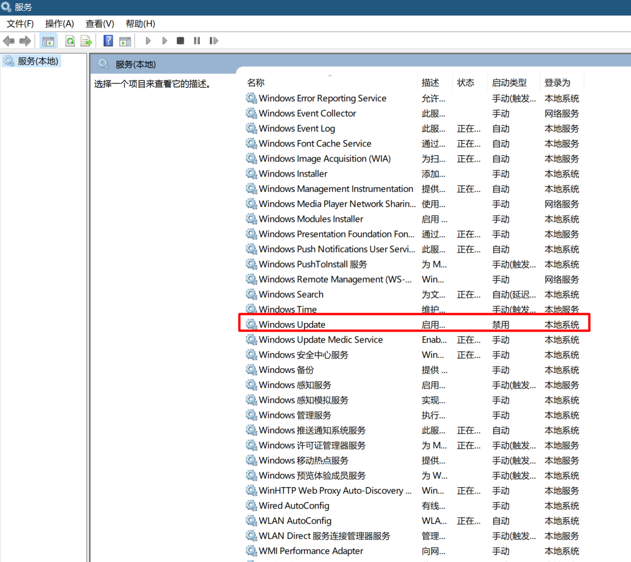The image size is (631, 562).
Task: Select Windows 移动热点服务 name
Action: click(303, 460)
